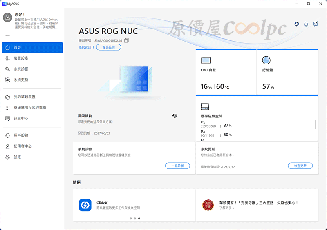Click the 保固到期 2027/06/03 text
Viewport: 327px width, 230px height.
point(94,133)
